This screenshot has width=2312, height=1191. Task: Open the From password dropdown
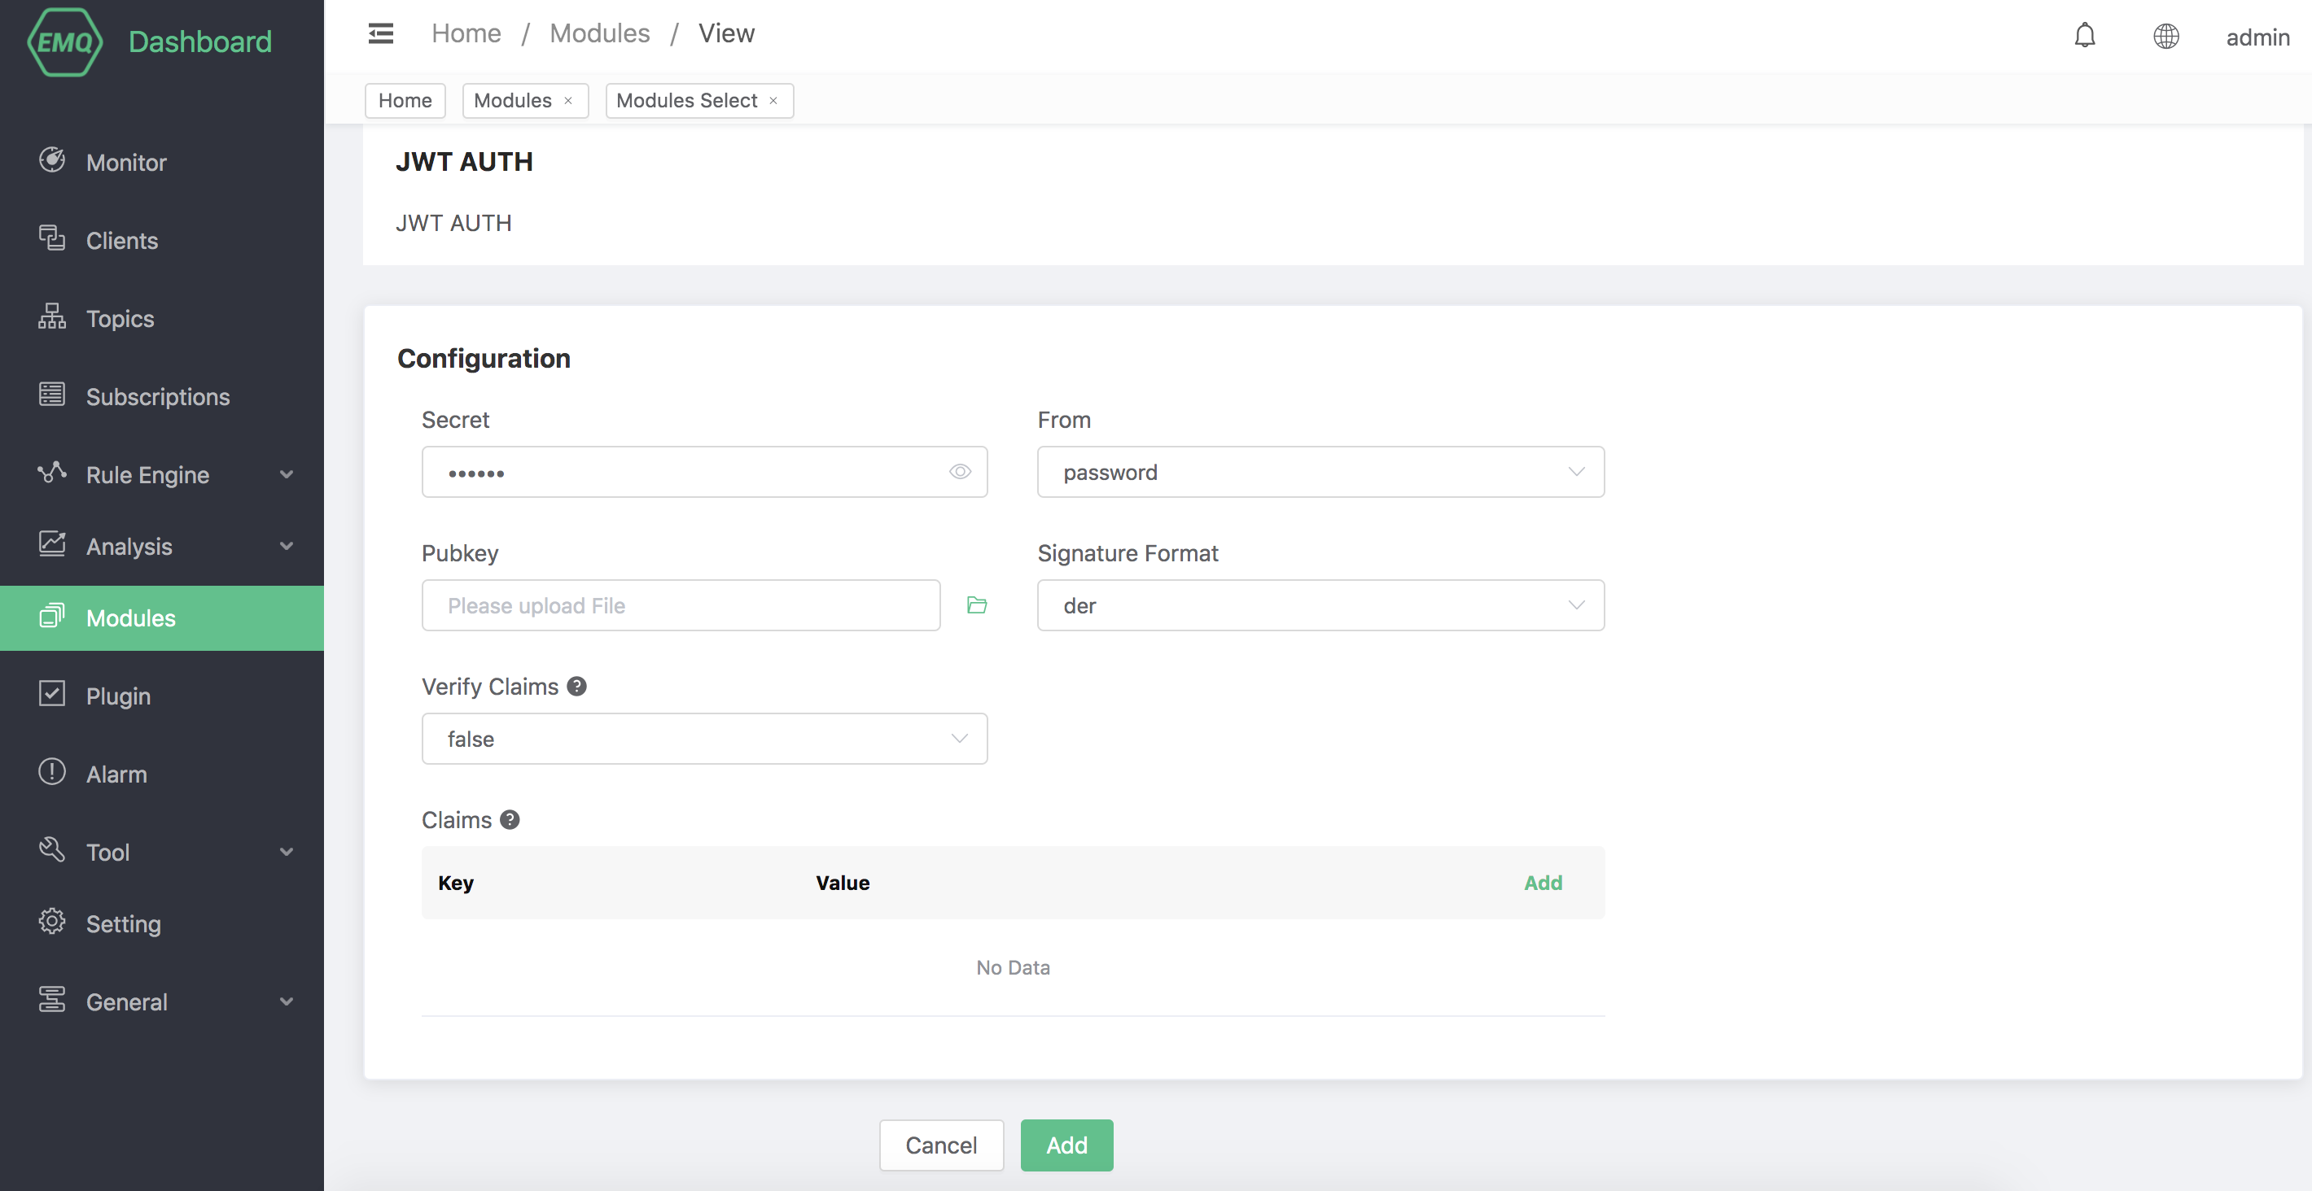click(x=1320, y=472)
